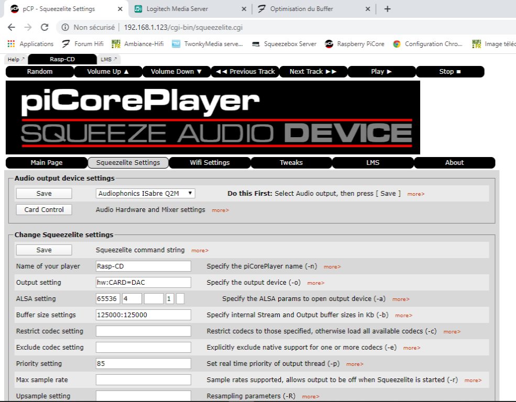Close the pCP Squeezelite Settings tab
The image size is (516, 402).
pos(120,9)
